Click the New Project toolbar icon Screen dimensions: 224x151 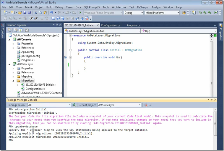tap(6, 13)
